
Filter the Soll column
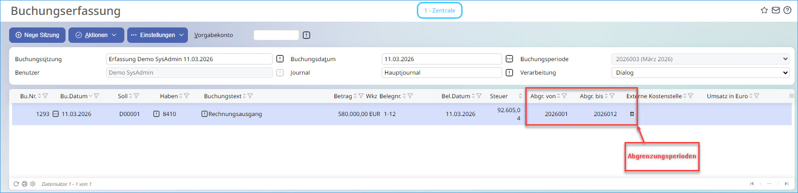click(136, 96)
